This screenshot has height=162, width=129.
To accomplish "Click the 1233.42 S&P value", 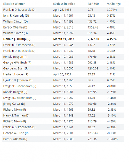I will (x=93, y=133).
